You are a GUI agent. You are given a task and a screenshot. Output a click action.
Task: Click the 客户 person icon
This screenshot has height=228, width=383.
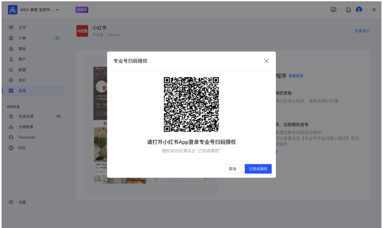tap(11, 59)
